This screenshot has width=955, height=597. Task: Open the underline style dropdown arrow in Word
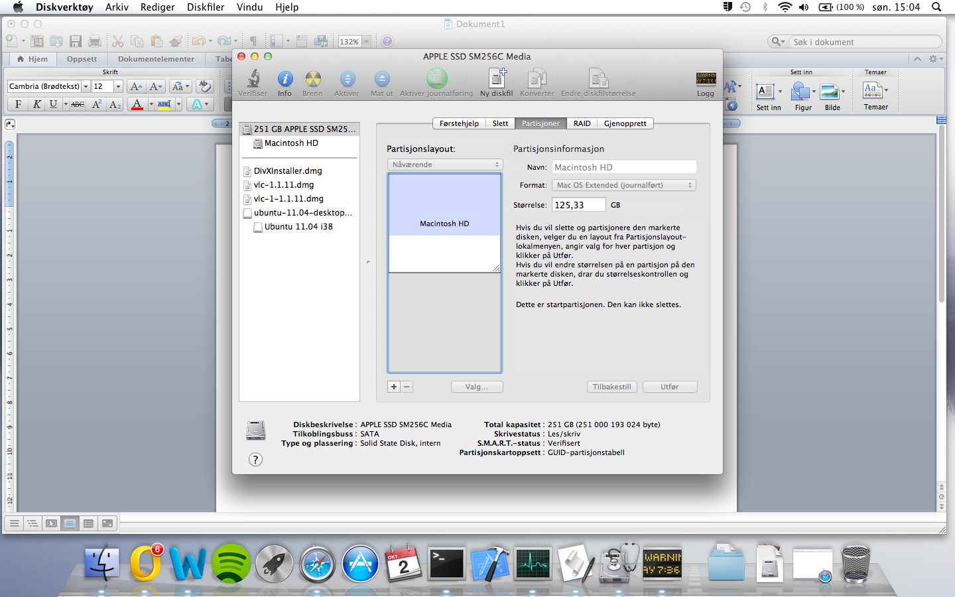coord(65,104)
